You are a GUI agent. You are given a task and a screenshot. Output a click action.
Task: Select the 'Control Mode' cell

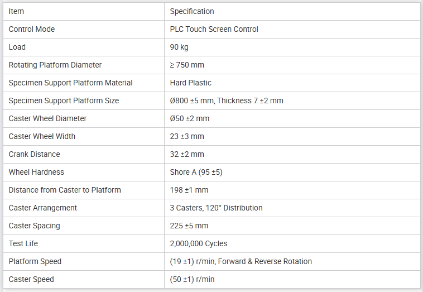[x=84, y=29]
